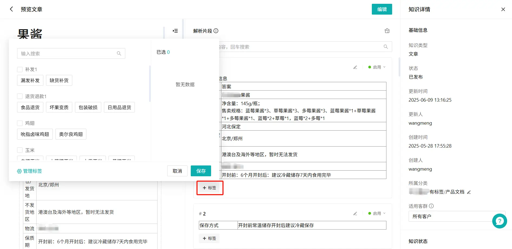512x249 pixels.
Task: Close the 知识详情 panel
Action: click(x=503, y=9)
